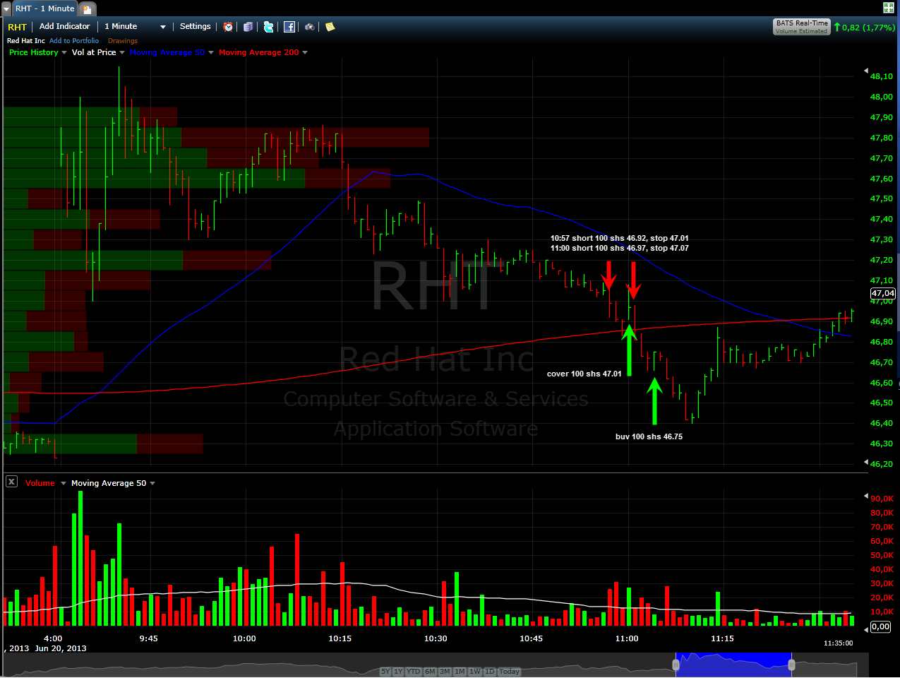Click the Jun 20, 2013 date label
The height and width of the screenshot is (678, 900).
[x=61, y=648]
